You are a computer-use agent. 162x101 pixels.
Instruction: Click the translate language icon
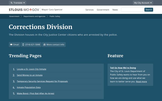(x=11, y=3)
